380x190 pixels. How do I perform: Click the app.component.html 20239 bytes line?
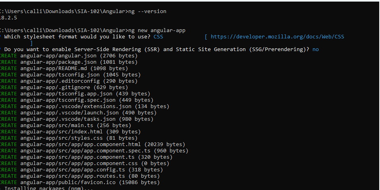93,144
